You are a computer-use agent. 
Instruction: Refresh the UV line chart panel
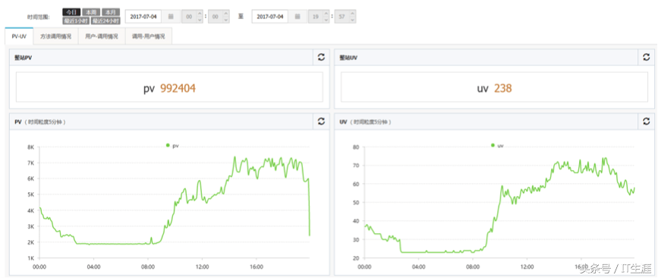coord(647,122)
